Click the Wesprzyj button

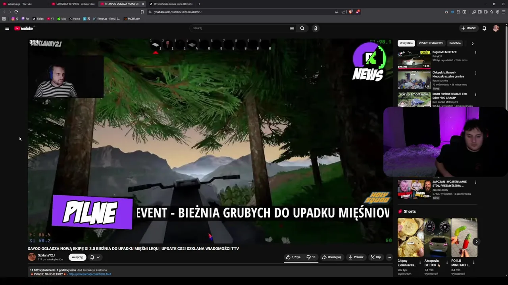click(77, 257)
